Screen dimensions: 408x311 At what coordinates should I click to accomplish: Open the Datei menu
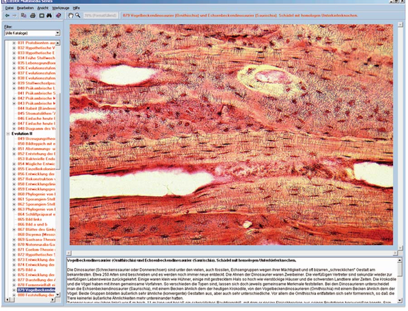point(8,8)
